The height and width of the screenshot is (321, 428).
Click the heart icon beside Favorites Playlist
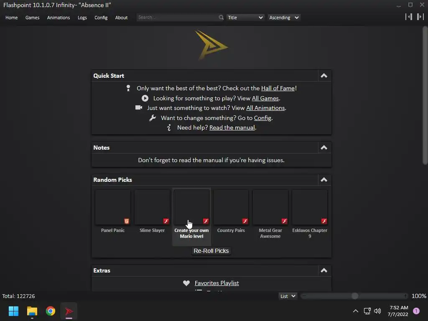pyautogui.click(x=186, y=283)
